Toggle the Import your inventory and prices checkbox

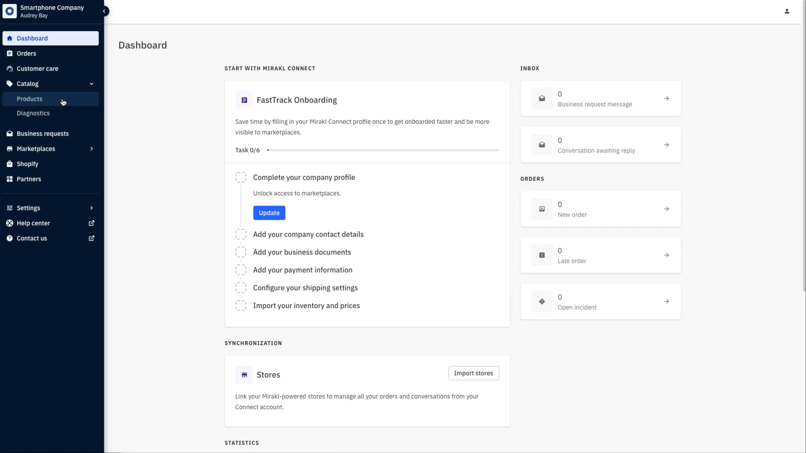pos(240,305)
